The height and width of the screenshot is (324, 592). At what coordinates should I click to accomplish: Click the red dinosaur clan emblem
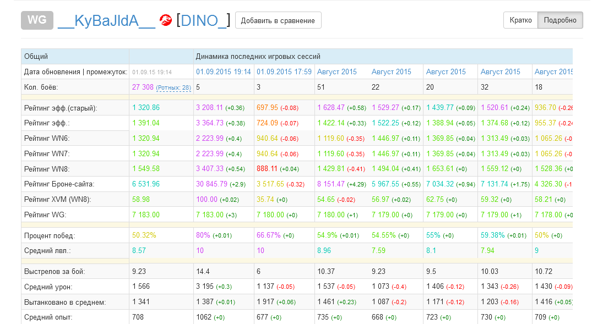coord(165,20)
